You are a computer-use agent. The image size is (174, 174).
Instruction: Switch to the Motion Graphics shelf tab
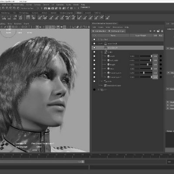pyautogui.click(x=67, y=13)
